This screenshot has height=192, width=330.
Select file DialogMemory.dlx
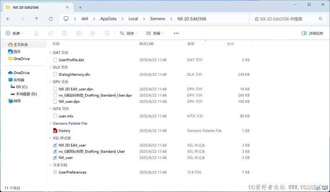[x=74, y=75]
